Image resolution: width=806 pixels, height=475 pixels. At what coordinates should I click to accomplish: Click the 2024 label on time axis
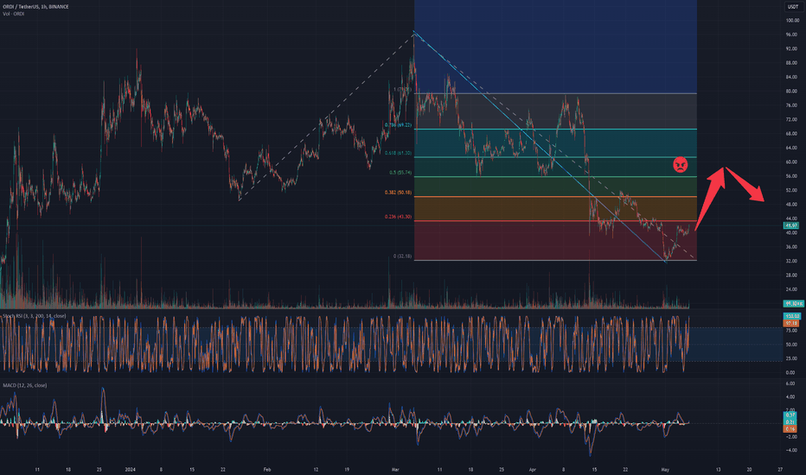point(130,469)
